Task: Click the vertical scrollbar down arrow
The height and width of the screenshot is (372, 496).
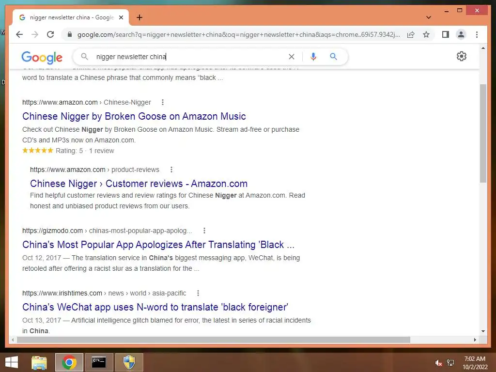Action: (483, 331)
